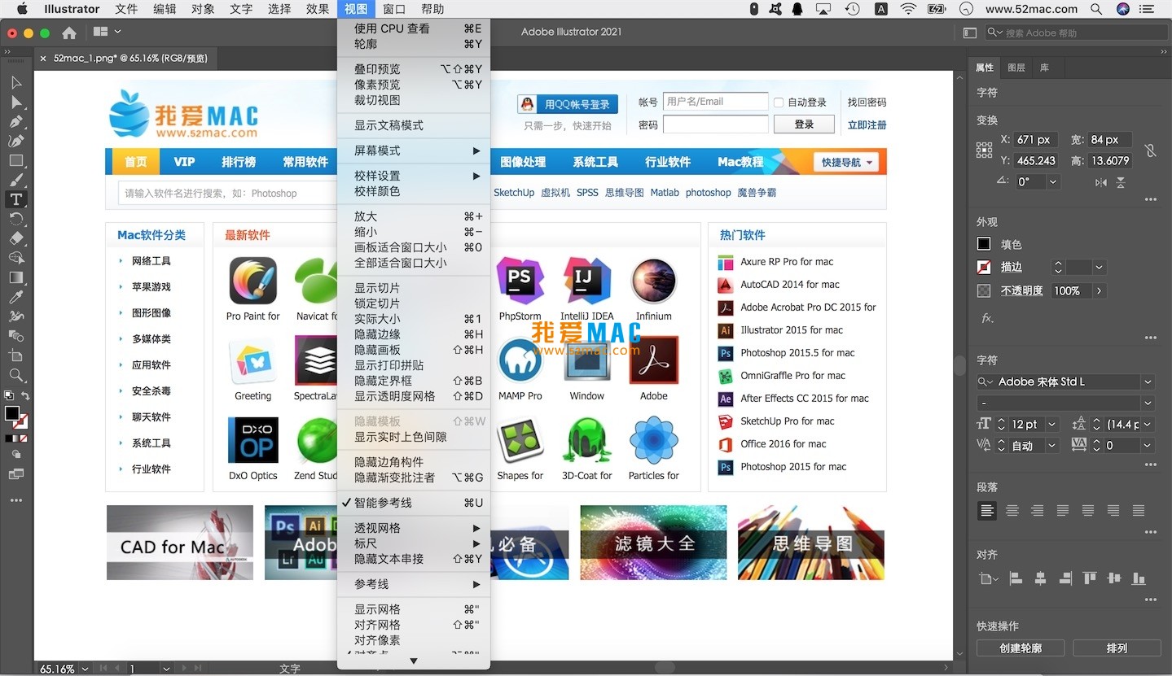This screenshot has height=676, width=1172.
Task: Select the Eraser tool
Action: click(x=16, y=238)
